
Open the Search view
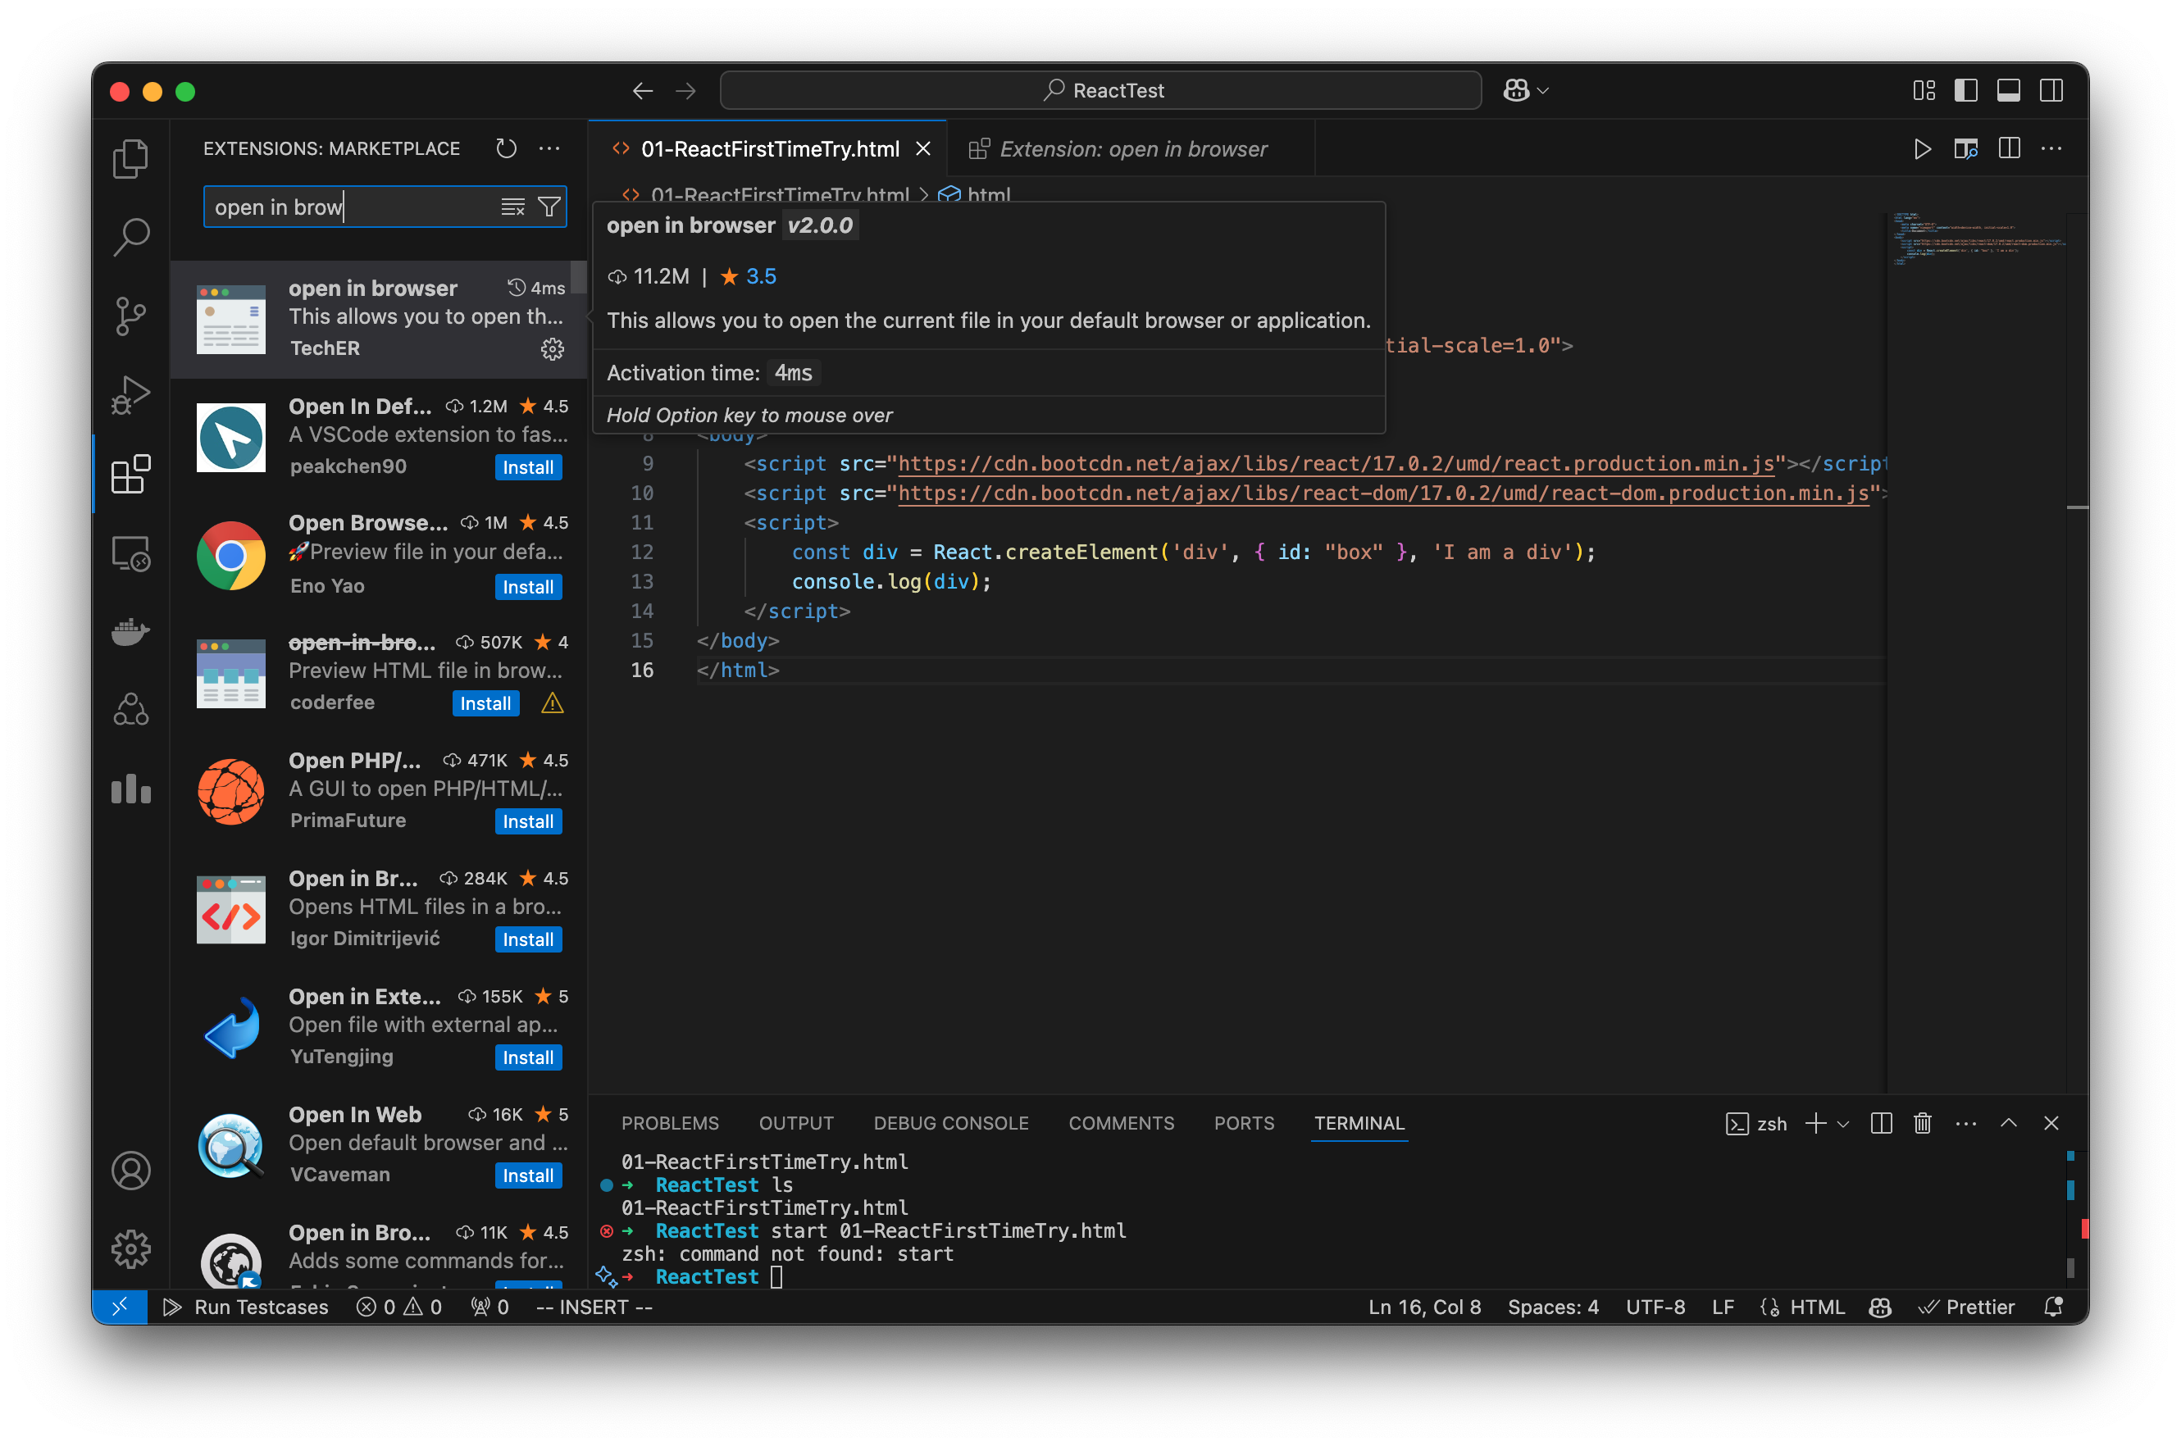(x=130, y=236)
